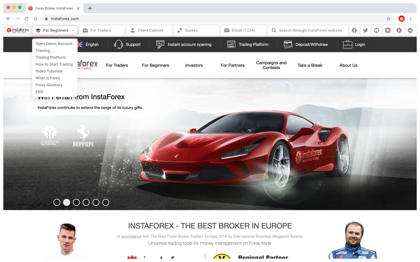
Task: Open the Client Cabinet toolbar menu
Action: (x=149, y=30)
